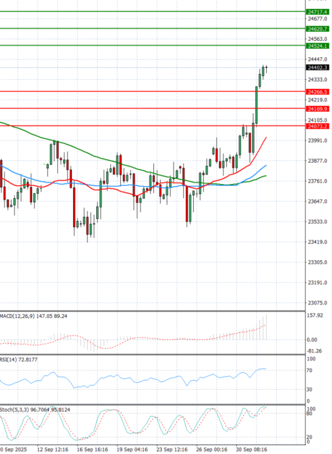Select the current price label 24402.3
Image resolution: width=332 pixels, height=454 pixels.
[x=317, y=67]
